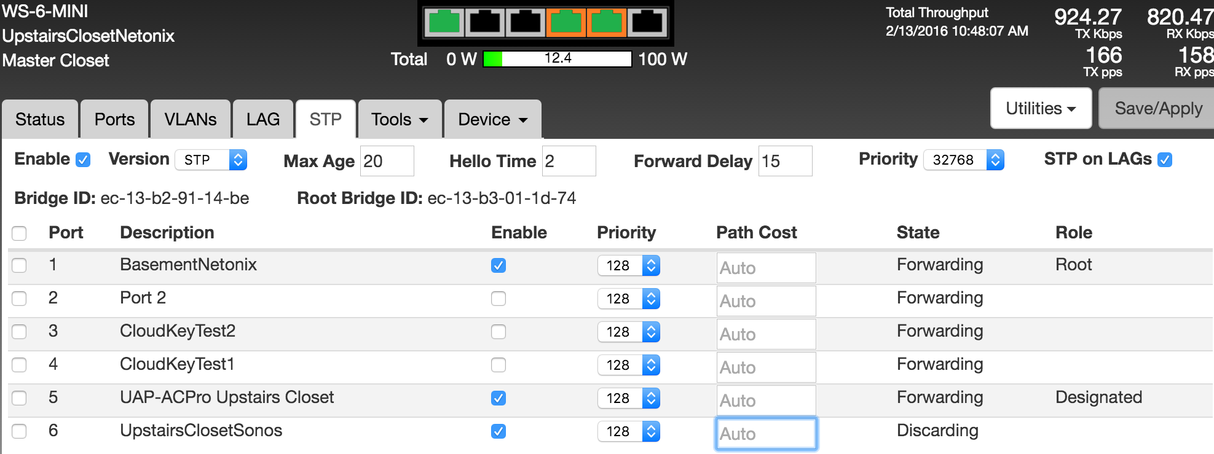Screen dimensions: 1214x454
Task: Uncheck the STP on LAGs checkbox
Action: pyautogui.click(x=1164, y=160)
